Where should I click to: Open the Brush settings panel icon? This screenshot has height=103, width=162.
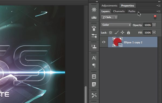click(94, 36)
